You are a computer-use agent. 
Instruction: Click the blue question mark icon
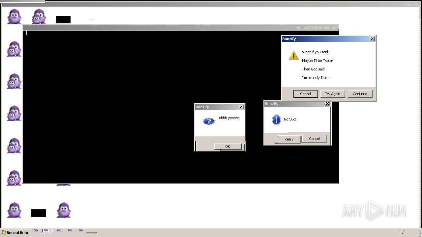pyautogui.click(x=209, y=121)
